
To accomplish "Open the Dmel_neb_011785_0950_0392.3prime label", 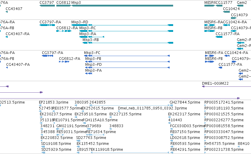I will (152, 108).
